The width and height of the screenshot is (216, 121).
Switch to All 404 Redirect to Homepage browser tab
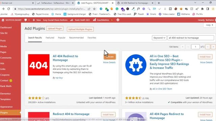tap(135, 3)
